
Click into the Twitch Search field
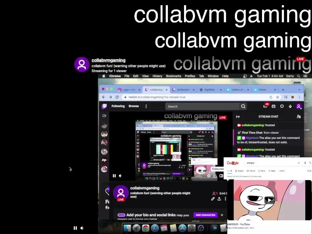point(202,106)
